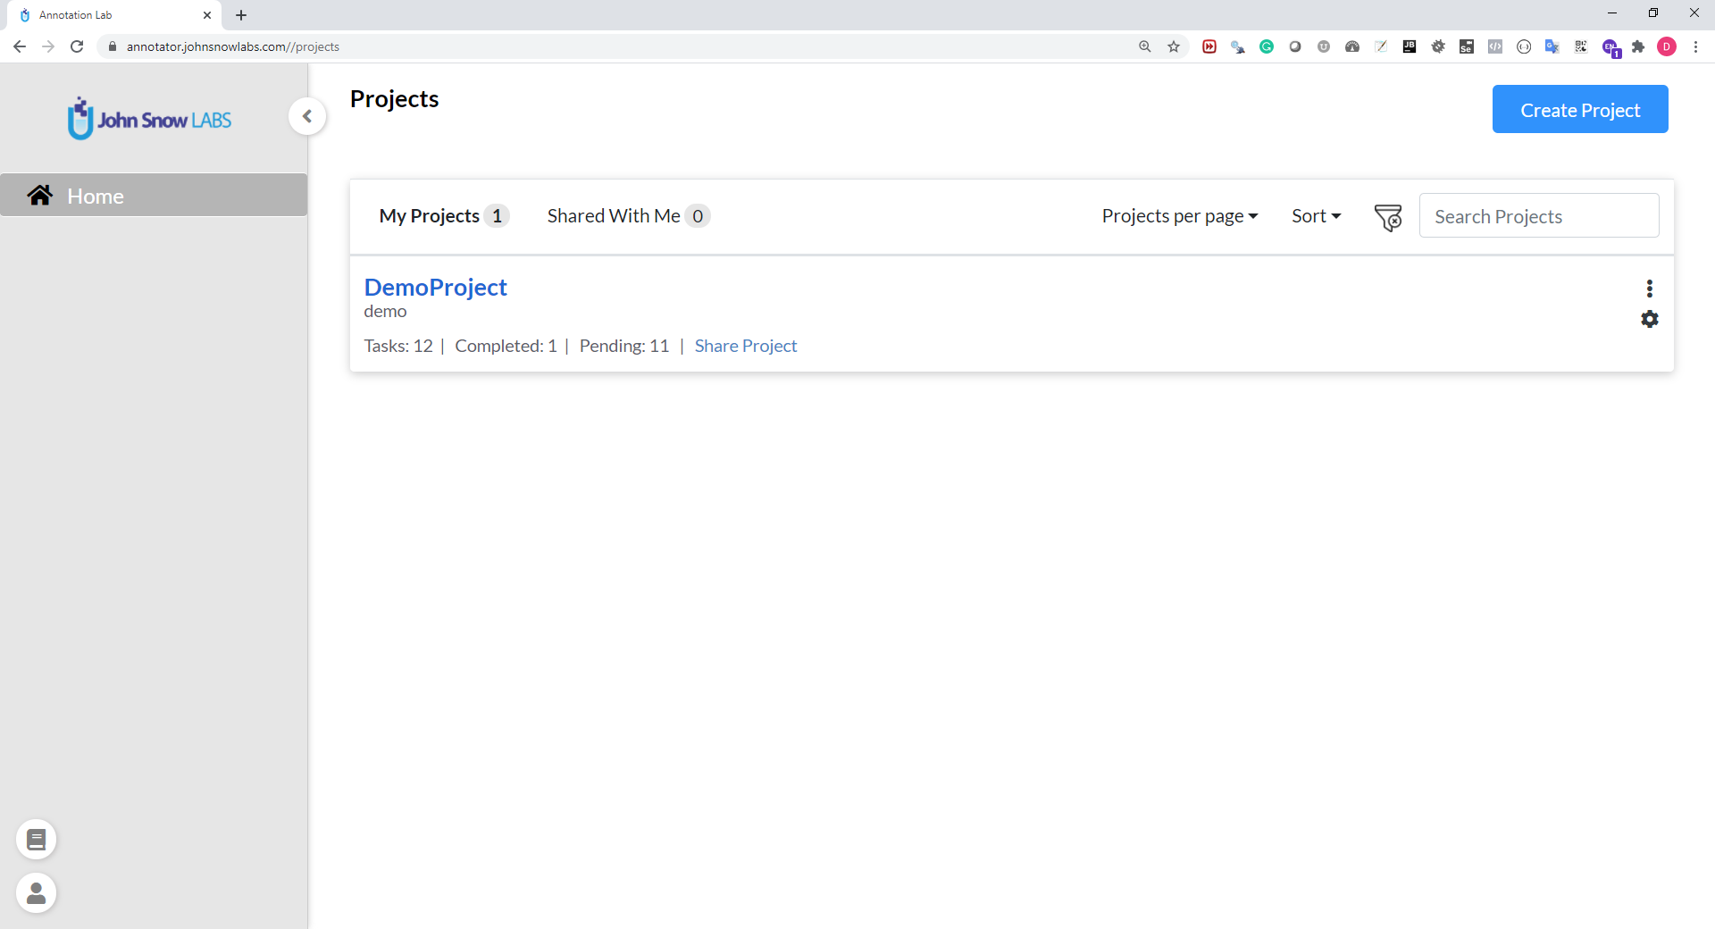1715x929 pixels.
Task: Click the Share Project link
Action: (746, 346)
